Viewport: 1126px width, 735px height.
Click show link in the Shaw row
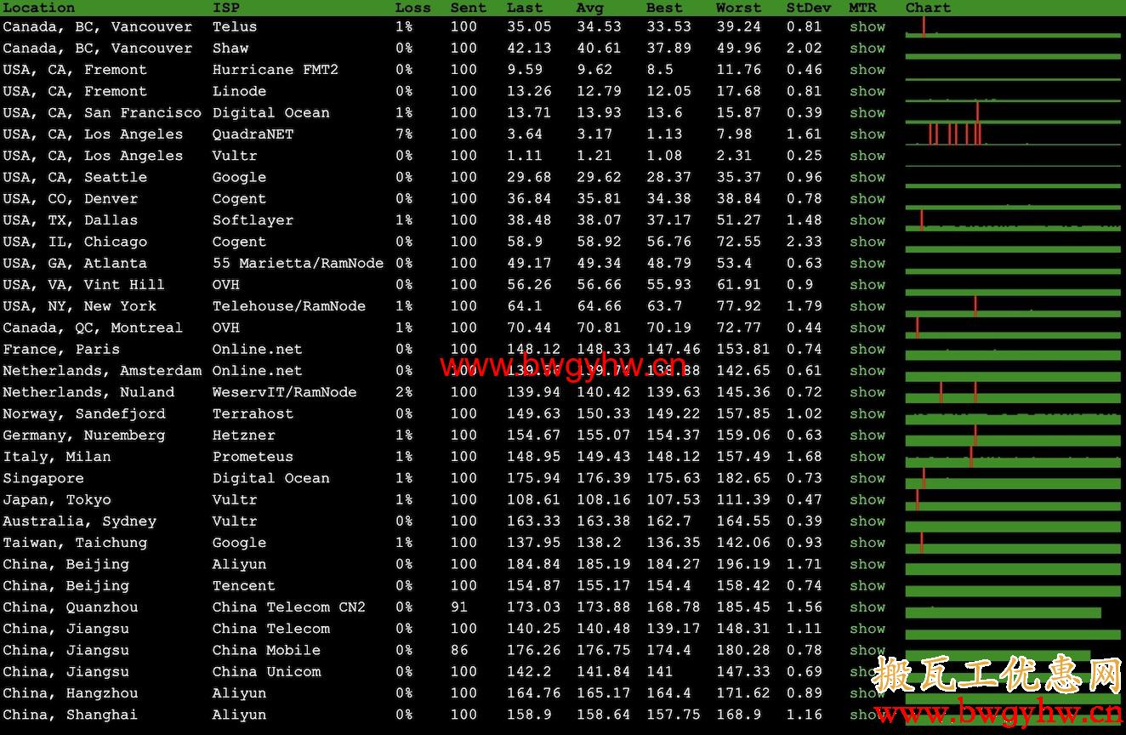pos(867,48)
